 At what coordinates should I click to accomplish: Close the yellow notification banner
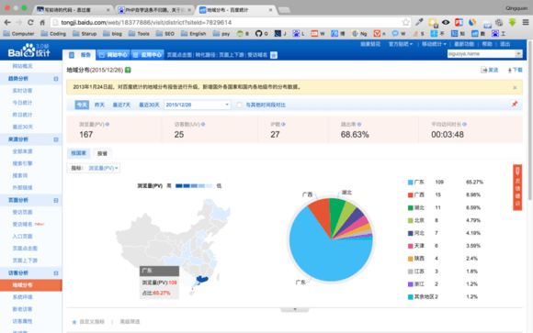[515, 87]
